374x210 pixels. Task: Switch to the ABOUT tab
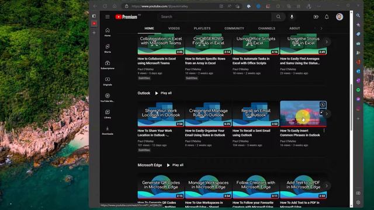295,29
